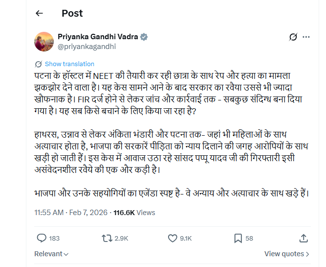Click the reply speech bubble icon
Screen dimensions: 326x267
tap(42, 238)
